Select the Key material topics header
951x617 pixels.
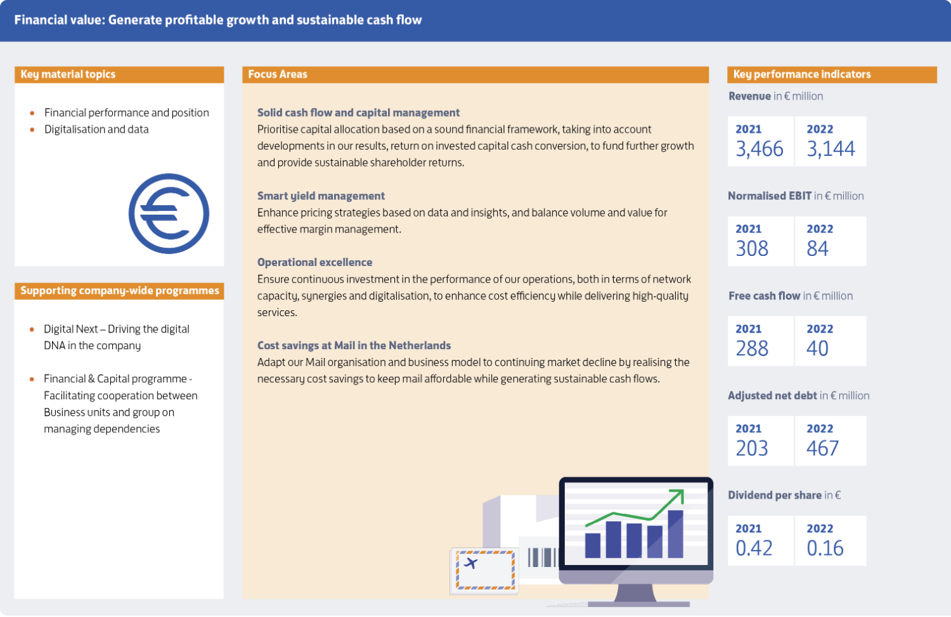(119, 75)
